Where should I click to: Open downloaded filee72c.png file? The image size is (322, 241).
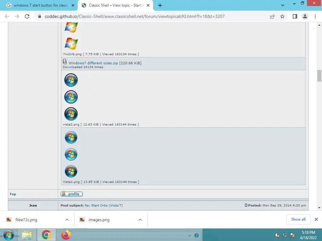pyautogui.click(x=26, y=220)
